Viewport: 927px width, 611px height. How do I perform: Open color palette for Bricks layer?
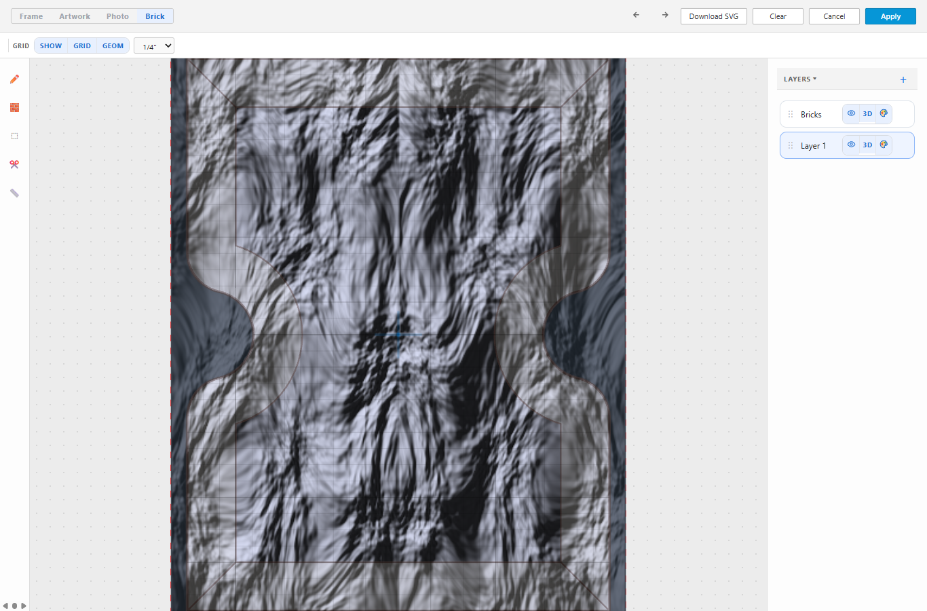(x=884, y=113)
